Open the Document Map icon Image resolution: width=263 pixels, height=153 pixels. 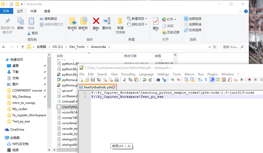[x=224, y=80]
